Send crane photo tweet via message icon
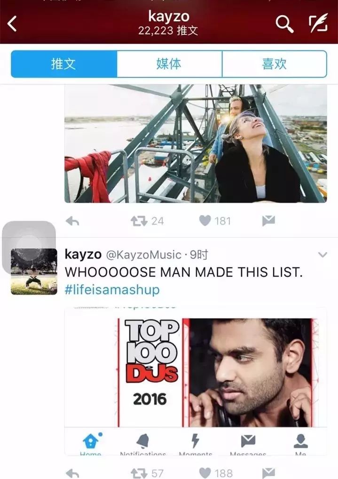The image size is (338, 479). [x=268, y=221]
